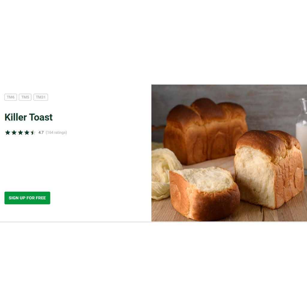Open the (164 ratings) link
The width and height of the screenshot is (307, 307).
click(x=56, y=133)
